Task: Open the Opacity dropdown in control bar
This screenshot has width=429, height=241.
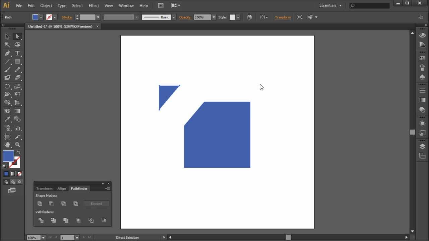Action: (x=213, y=17)
